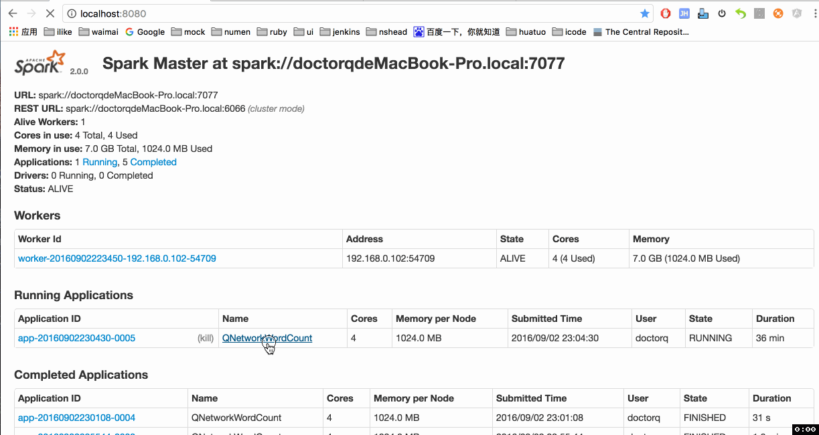View site information icon in address bar

click(72, 13)
